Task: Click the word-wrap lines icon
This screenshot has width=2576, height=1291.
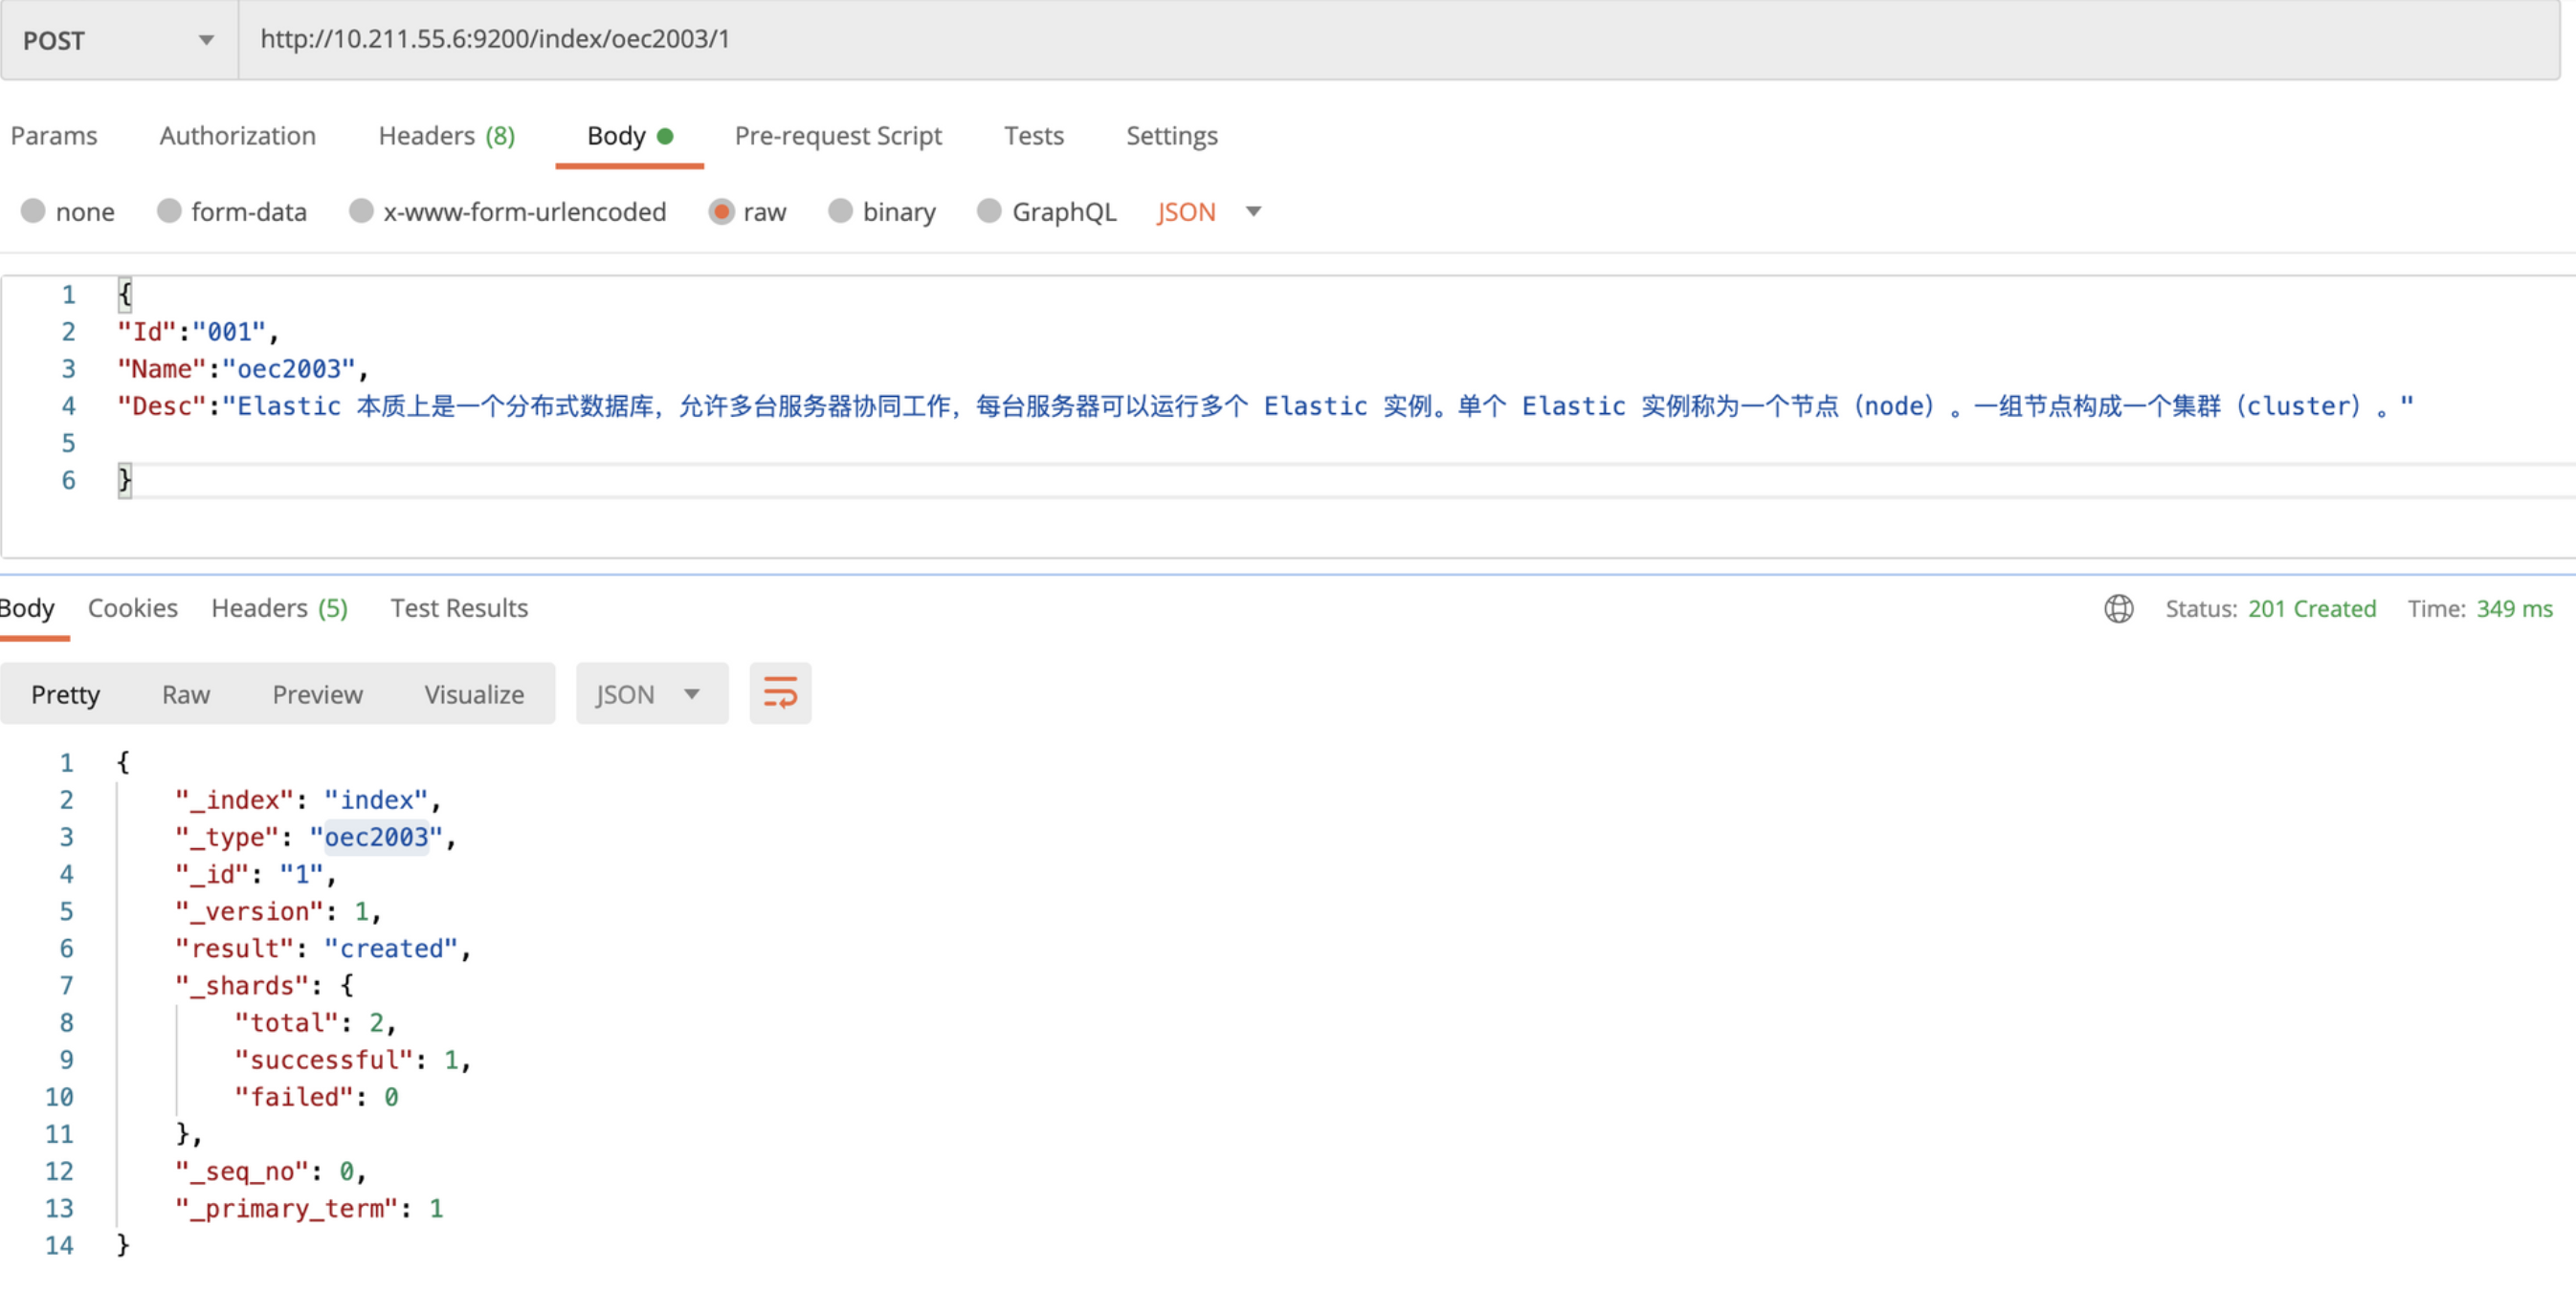Action: tap(779, 692)
